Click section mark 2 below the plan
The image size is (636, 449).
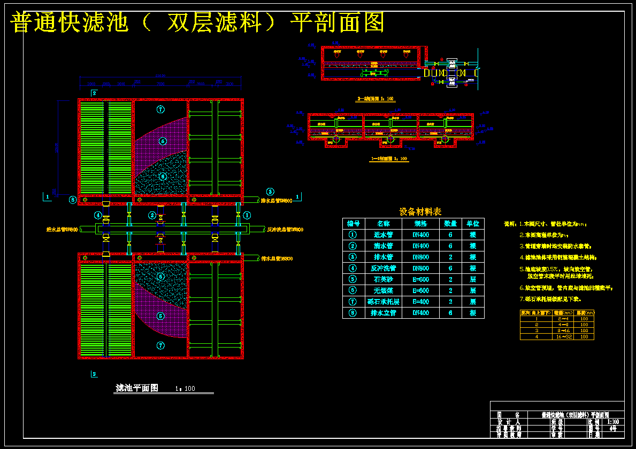[x=95, y=374]
